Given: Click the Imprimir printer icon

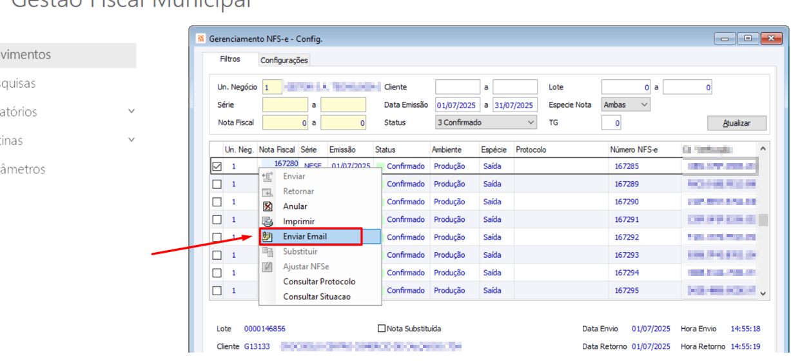Looking at the screenshot, I should [x=268, y=221].
